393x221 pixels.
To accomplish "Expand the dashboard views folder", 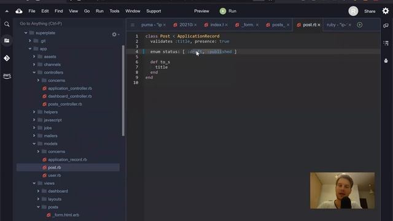I will tap(38, 191).
